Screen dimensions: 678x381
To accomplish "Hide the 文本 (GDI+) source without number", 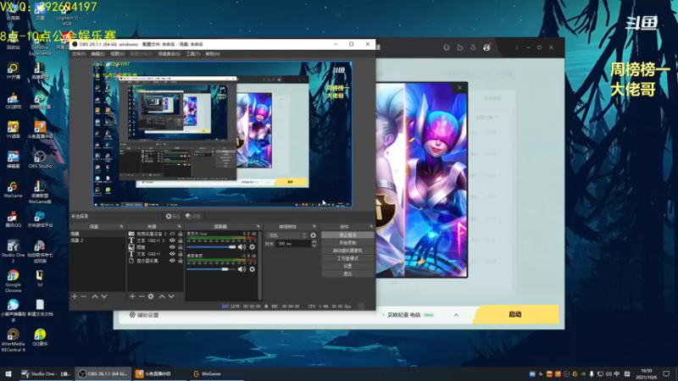I will coord(172,254).
